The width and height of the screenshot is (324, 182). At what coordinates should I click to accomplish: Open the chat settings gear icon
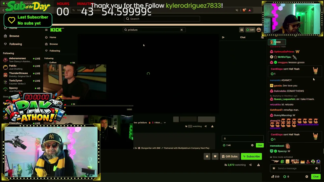click(x=307, y=177)
